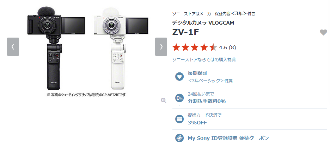Click the ZV-1F product title

coord(185,32)
